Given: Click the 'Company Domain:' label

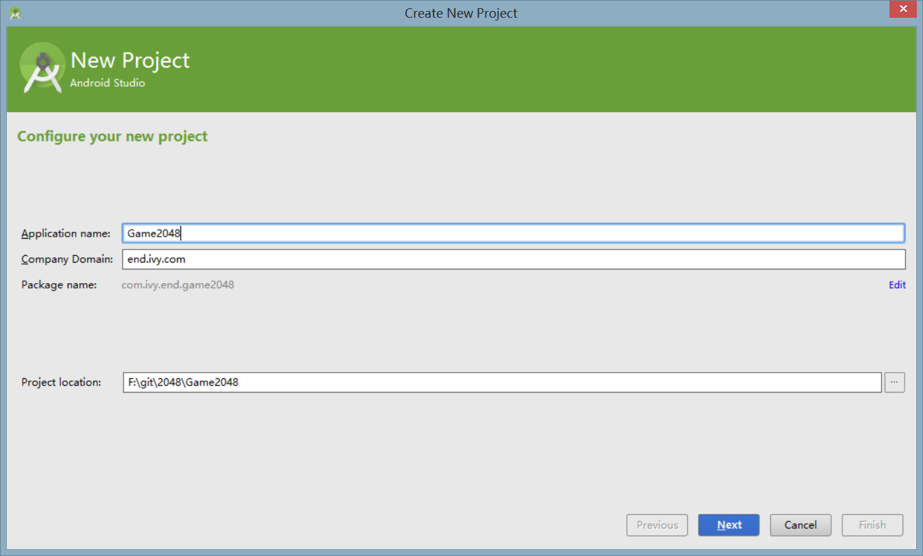Looking at the screenshot, I should coord(67,259).
